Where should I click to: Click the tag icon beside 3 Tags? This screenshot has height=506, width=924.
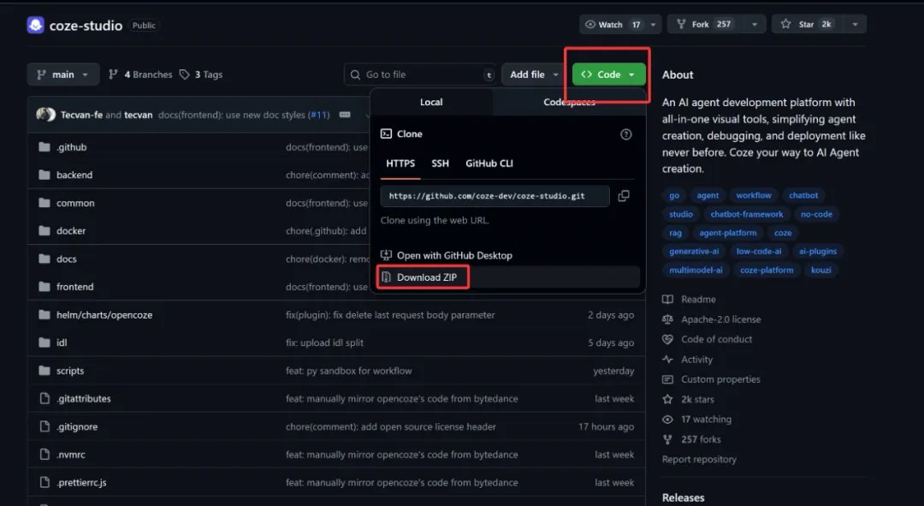[x=185, y=74]
